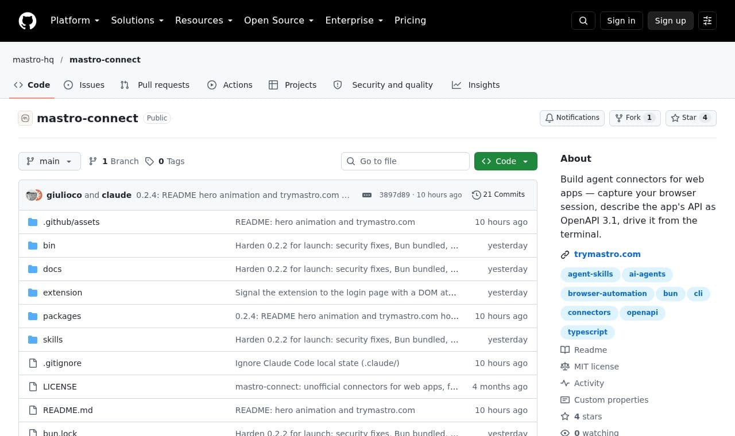This screenshot has height=436, width=735.
Task: Open the trymastro.com link
Action: [x=607, y=254]
